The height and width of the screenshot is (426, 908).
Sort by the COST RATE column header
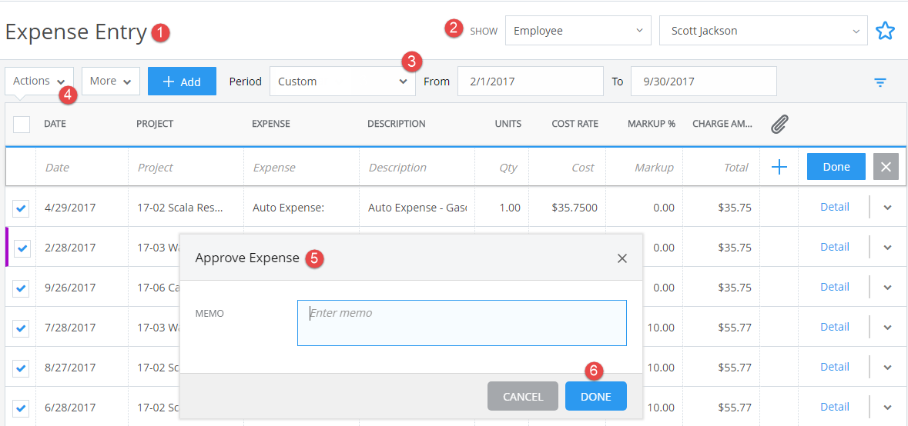pos(575,124)
